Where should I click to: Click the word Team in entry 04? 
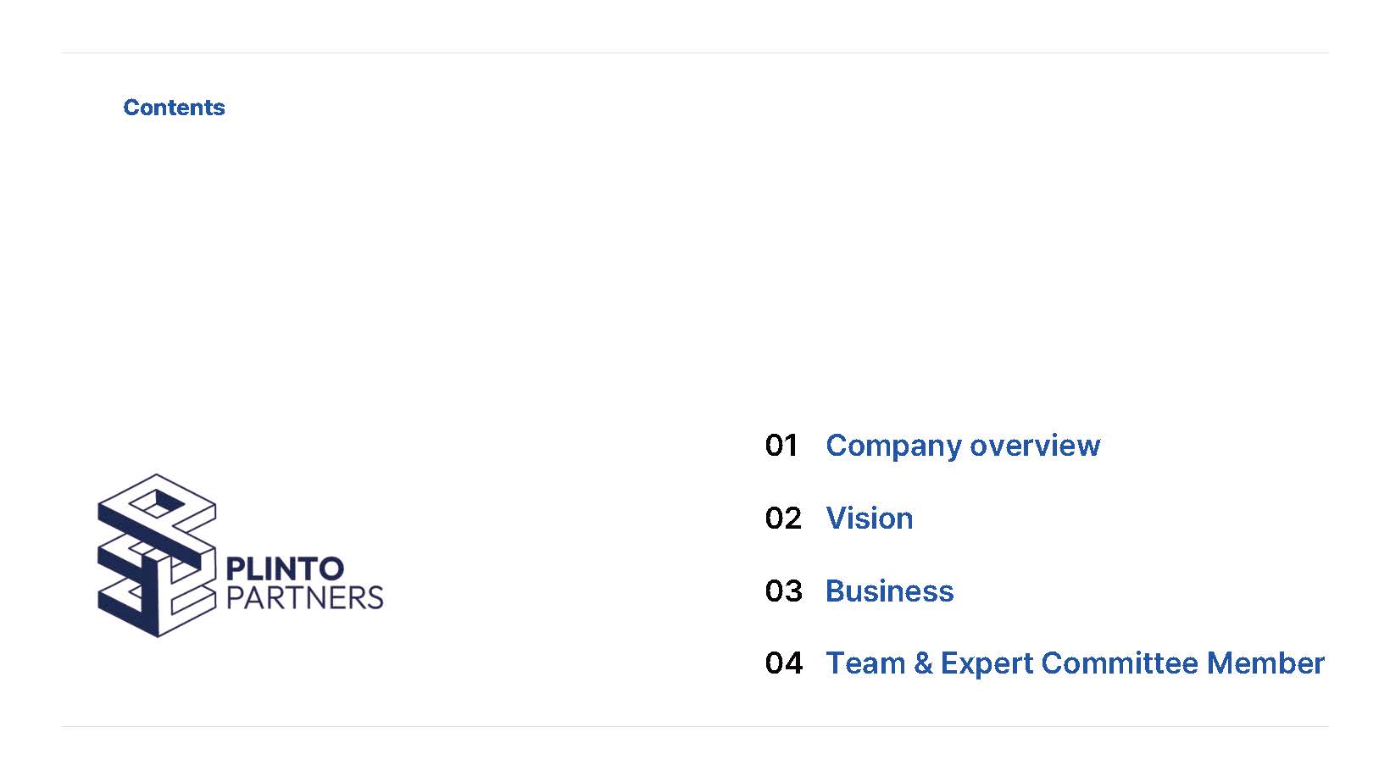point(866,663)
